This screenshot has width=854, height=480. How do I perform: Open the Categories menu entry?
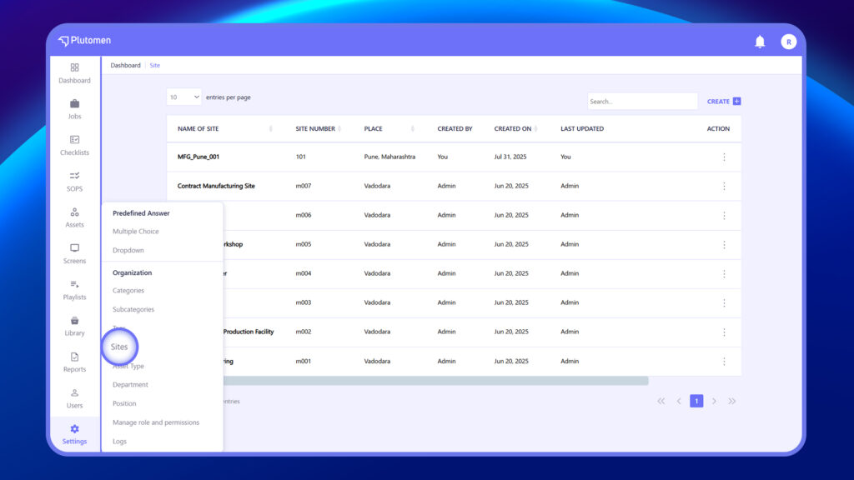(x=128, y=291)
